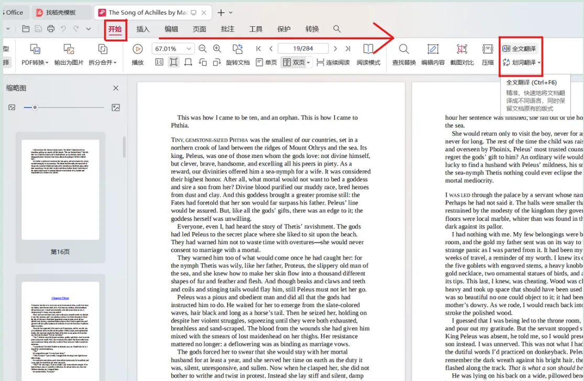Click the 播放 play button
This screenshot has height=381, width=584.
137,55
